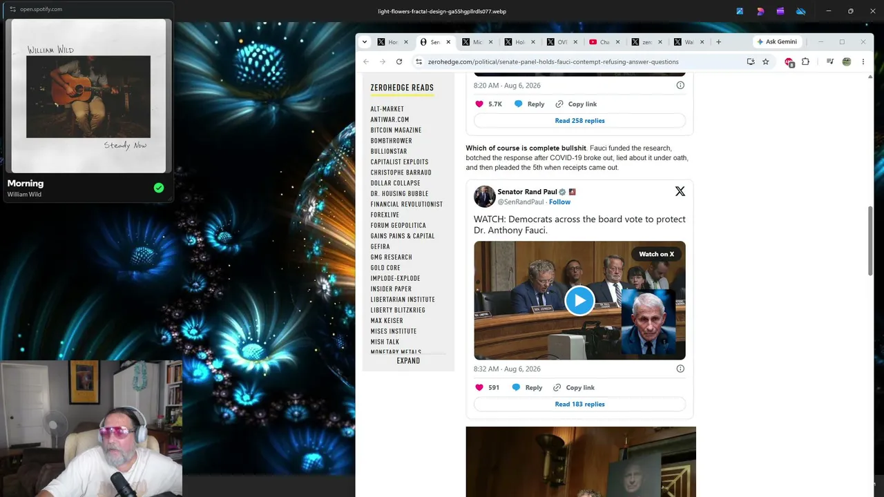Bookmark this page with the star icon
This screenshot has width=884, height=497.
point(765,61)
